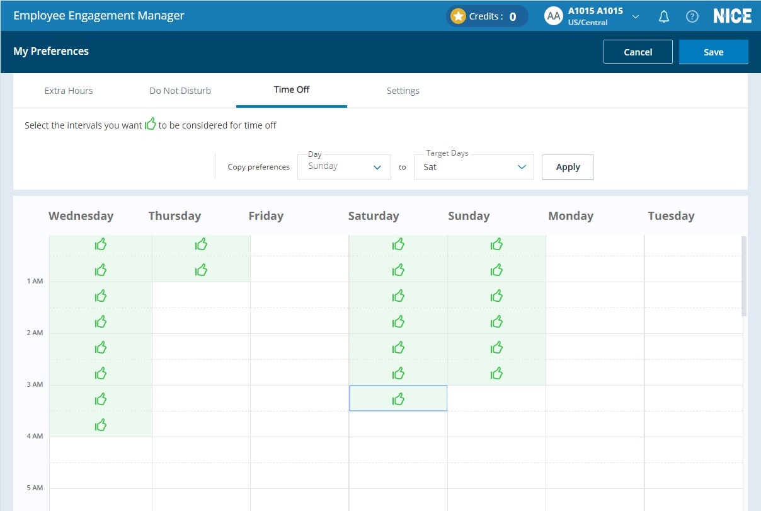Click the help question mark icon

point(692,16)
